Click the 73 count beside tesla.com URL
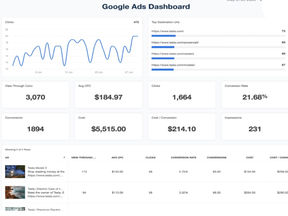Viewport: 288px width, 216px height. (283, 31)
